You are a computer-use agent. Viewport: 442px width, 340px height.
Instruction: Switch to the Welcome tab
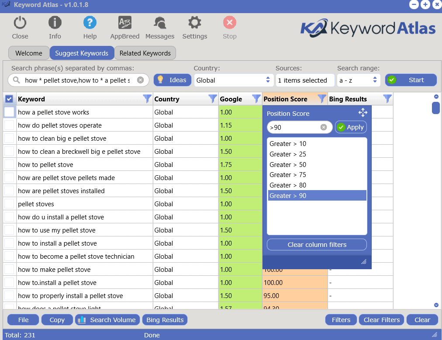[29, 53]
